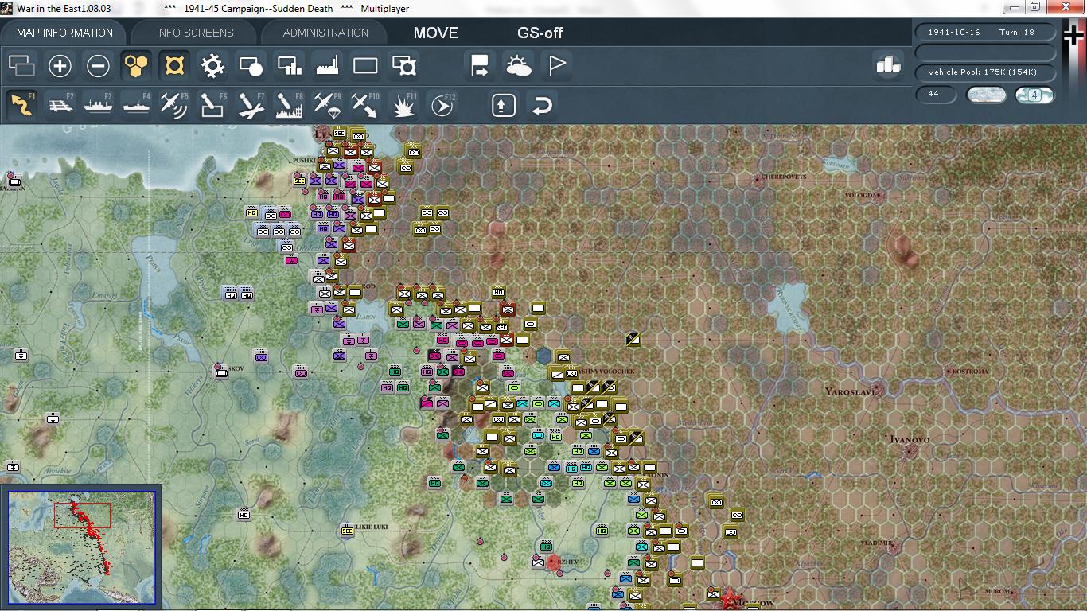Screen dimensions: 1087x611
Task: Click the Kostroma city label
Action: click(x=971, y=371)
